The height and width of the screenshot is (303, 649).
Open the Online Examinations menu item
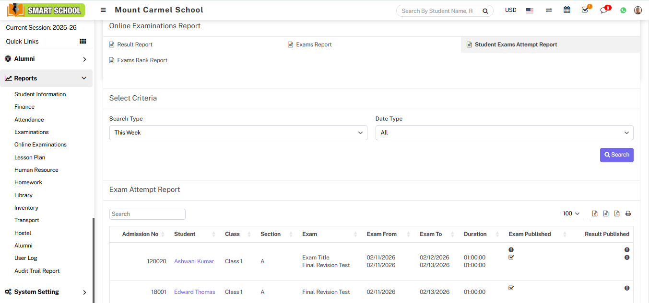[40, 144]
